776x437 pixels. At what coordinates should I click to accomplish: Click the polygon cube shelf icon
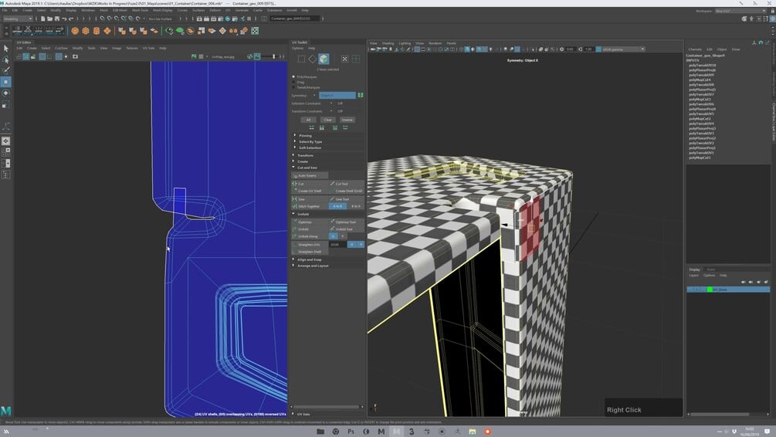coord(86,31)
